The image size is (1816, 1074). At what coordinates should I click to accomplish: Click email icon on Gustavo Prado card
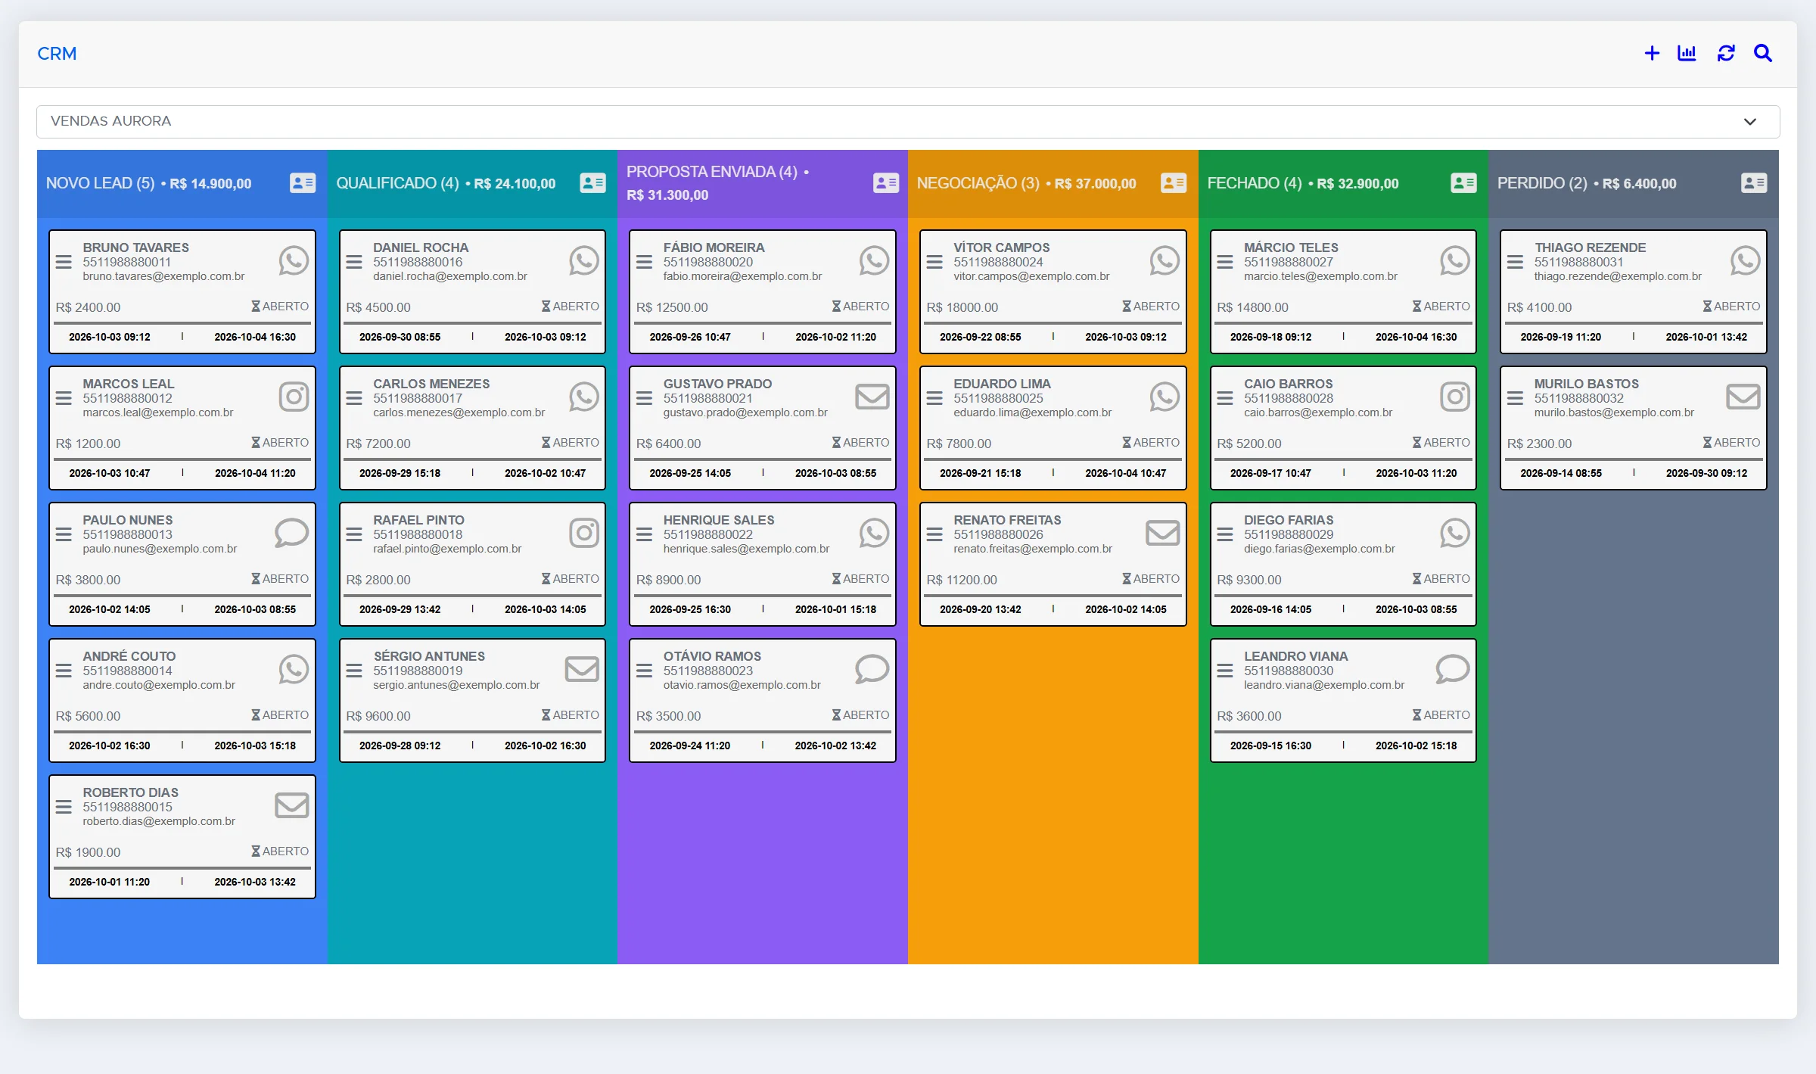[872, 397]
